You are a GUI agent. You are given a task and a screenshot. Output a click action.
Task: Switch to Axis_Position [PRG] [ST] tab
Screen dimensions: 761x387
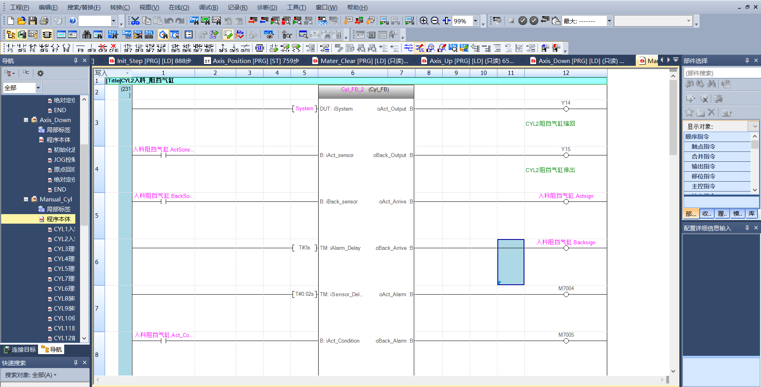click(x=252, y=61)
